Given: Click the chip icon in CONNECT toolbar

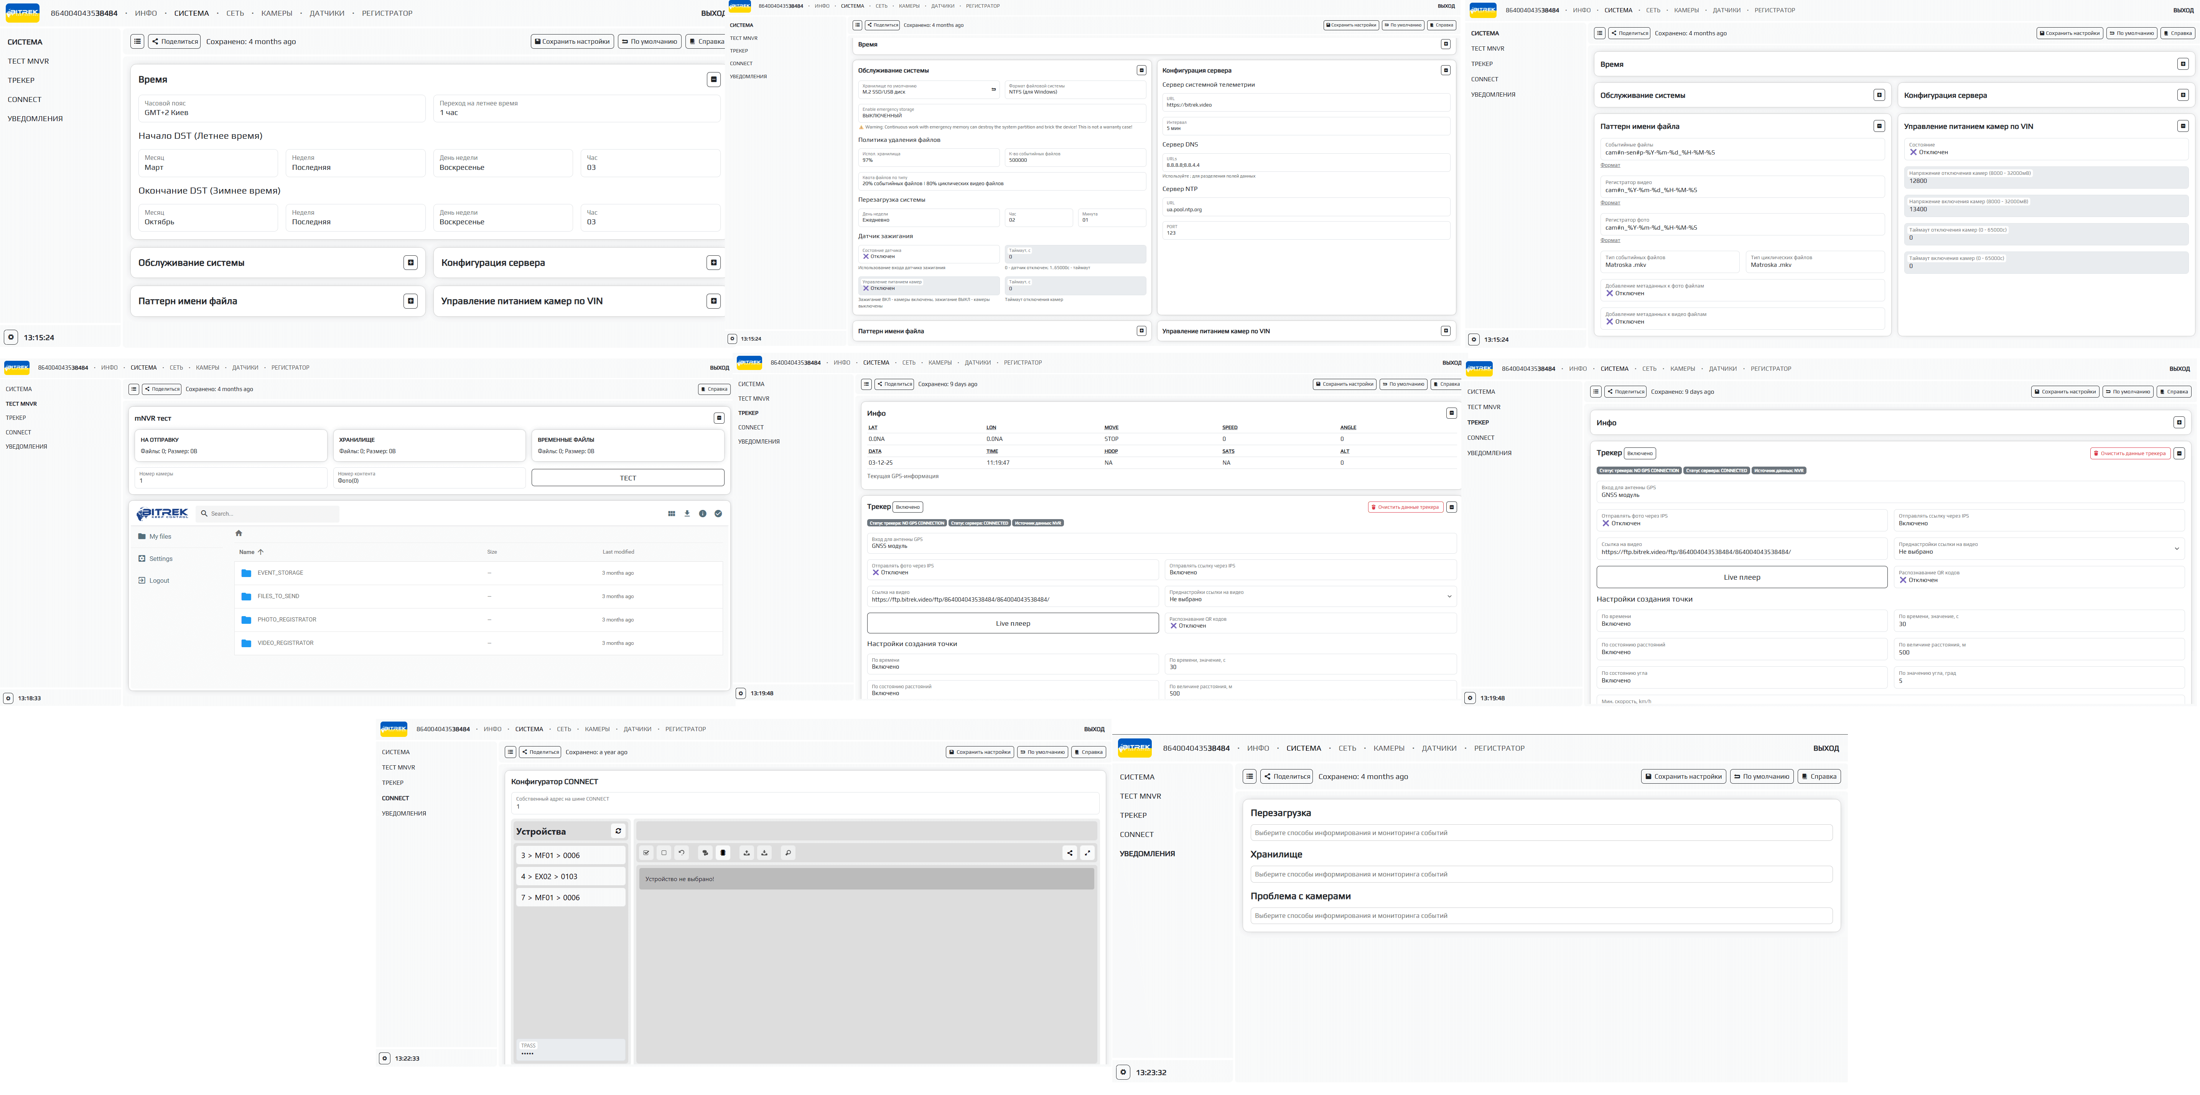Looking at the screenshot, I should (x=723, y=853).
